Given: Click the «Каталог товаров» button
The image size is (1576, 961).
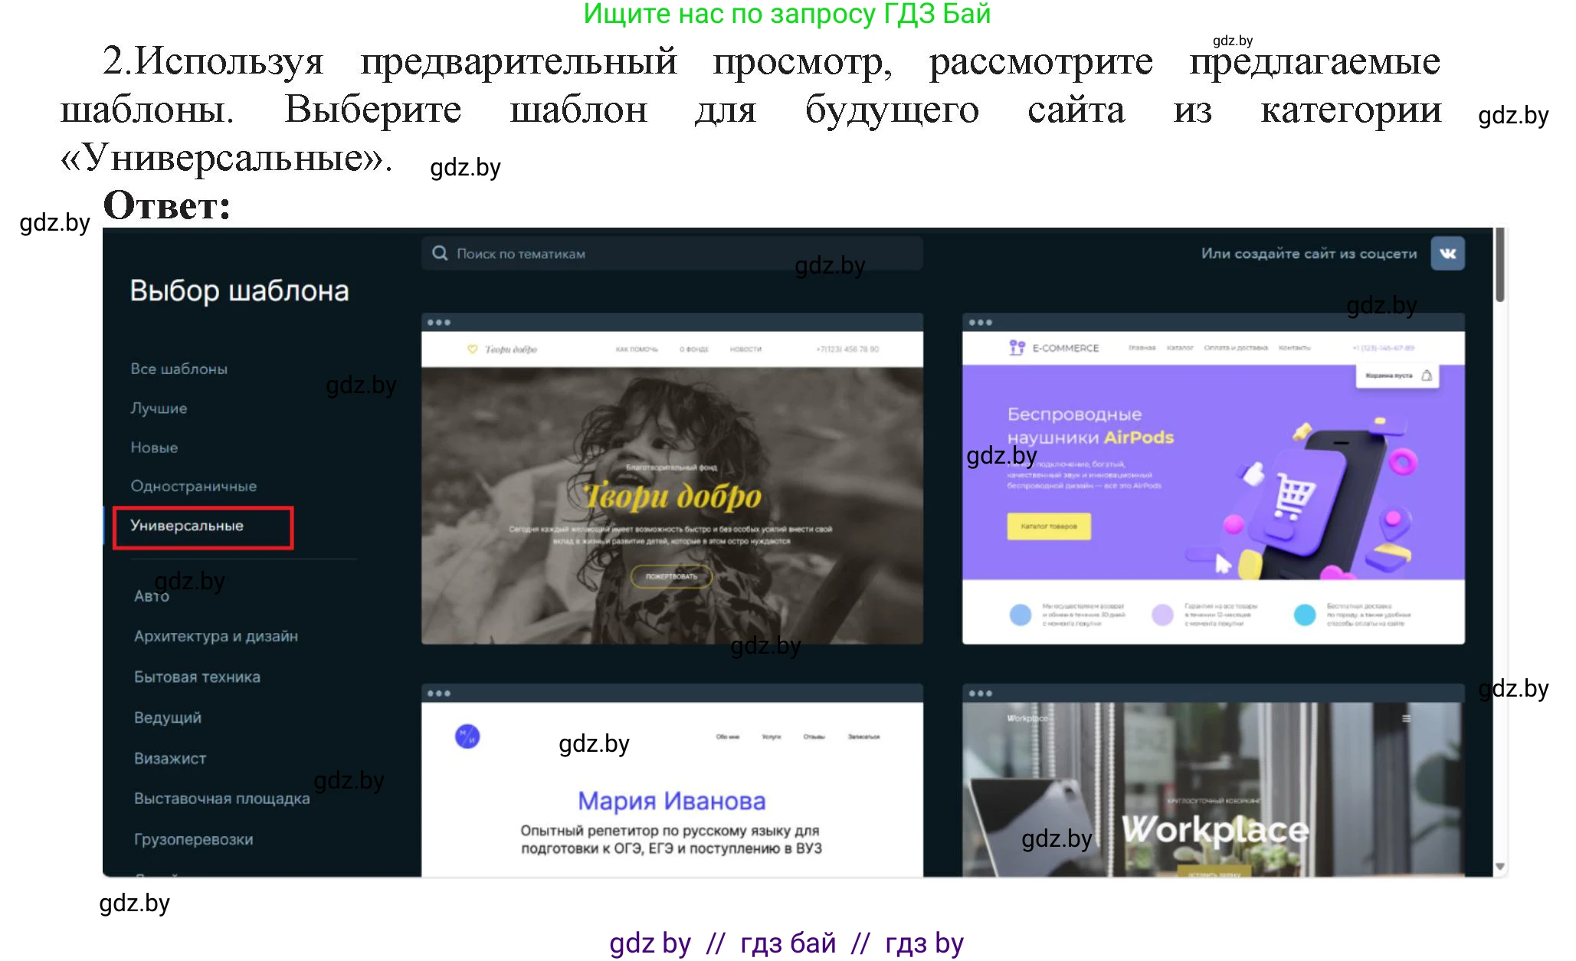Looking at the screenshot, I should (x=1048, y=526).
